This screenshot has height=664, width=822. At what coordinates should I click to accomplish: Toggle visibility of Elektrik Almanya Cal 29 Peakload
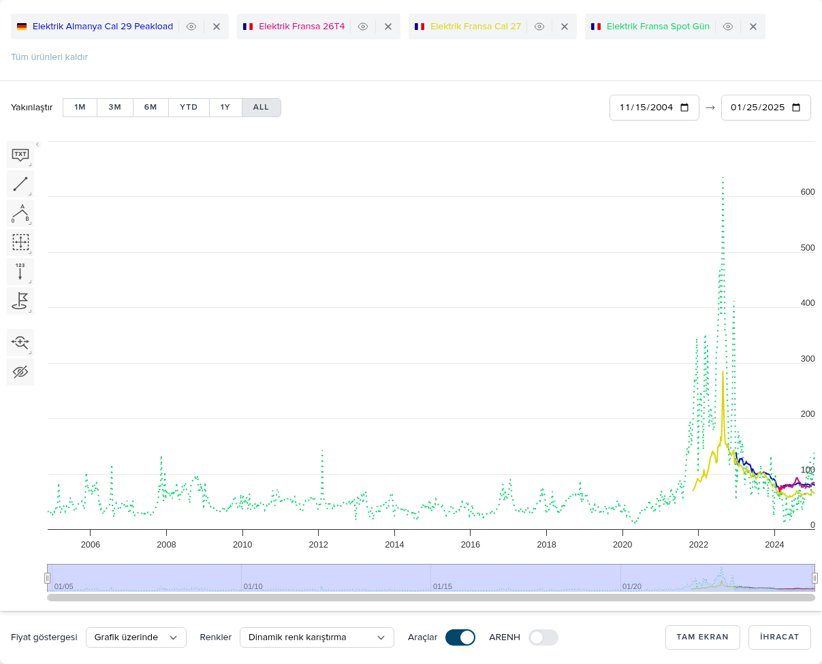pos(191,27)
